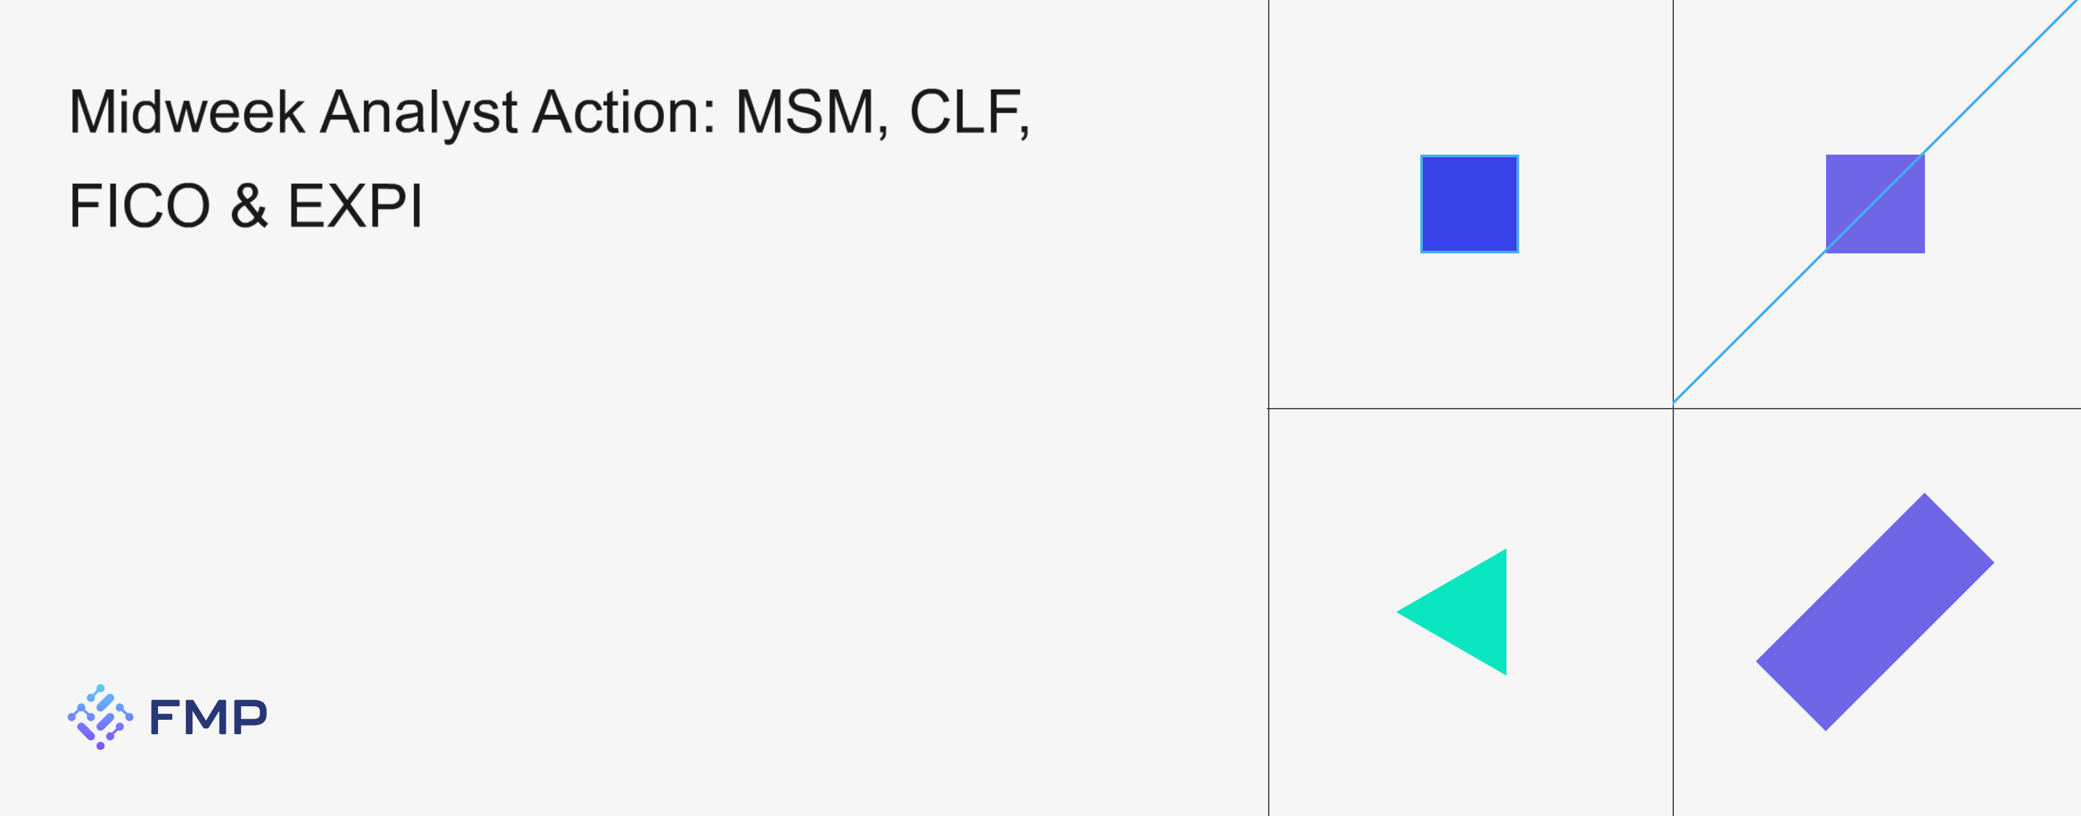Click the letter P in the FMP logo

(x=251, y=717)
